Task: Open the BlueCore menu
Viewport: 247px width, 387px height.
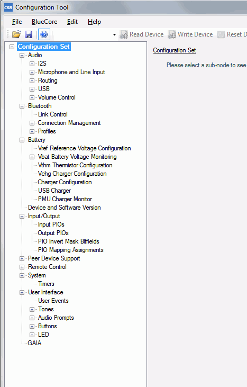Action: (x=44, y=22)
